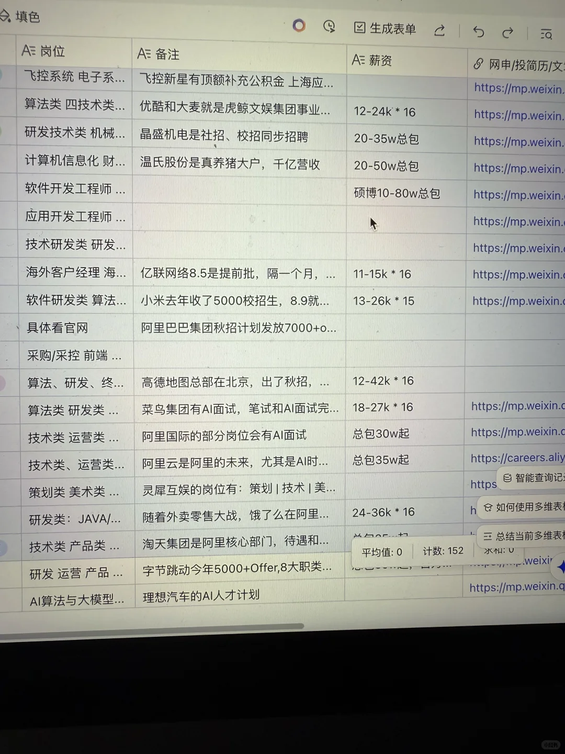Open link in the 算法类 四技术类 row
Viewport: 565px width, 754px height.
(518, 115)
